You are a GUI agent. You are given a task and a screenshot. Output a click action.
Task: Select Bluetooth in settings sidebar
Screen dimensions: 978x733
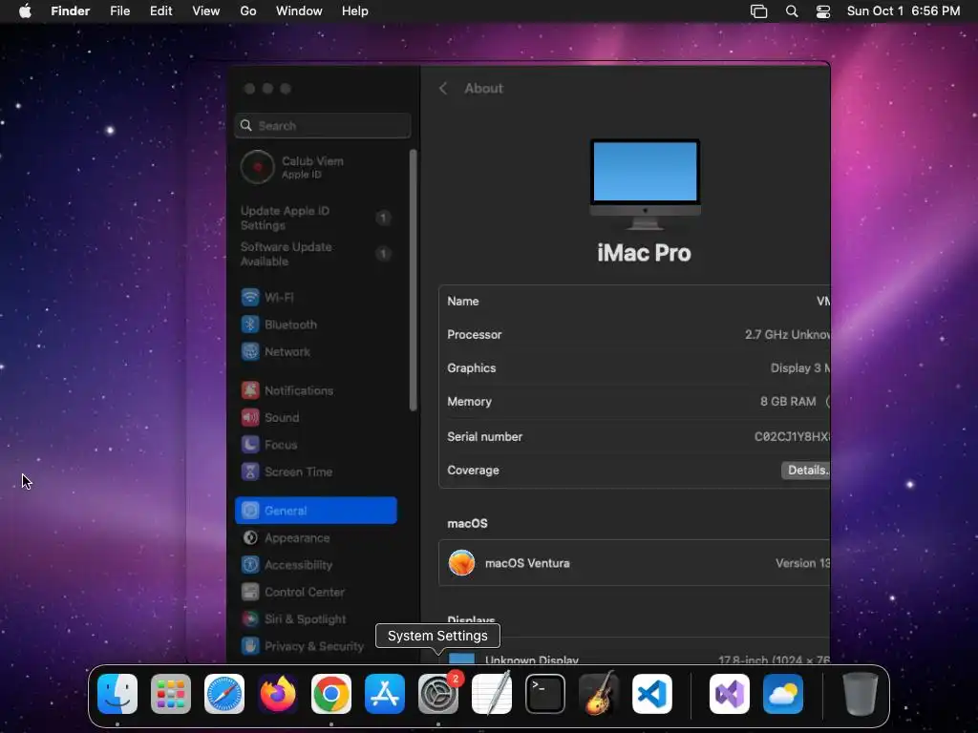[316, 325]
